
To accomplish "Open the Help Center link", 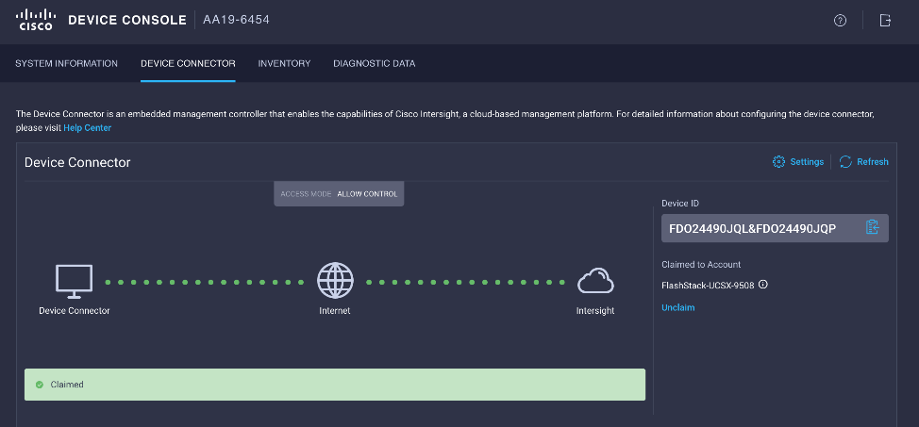I will click(x=88, y=127).
